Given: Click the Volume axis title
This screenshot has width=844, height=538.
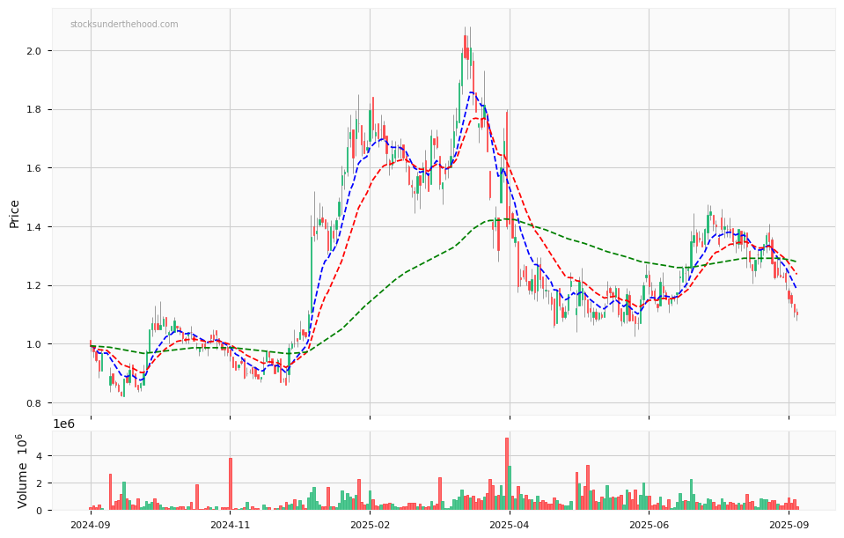Looking at the screenshot, I should click(21, 471).
